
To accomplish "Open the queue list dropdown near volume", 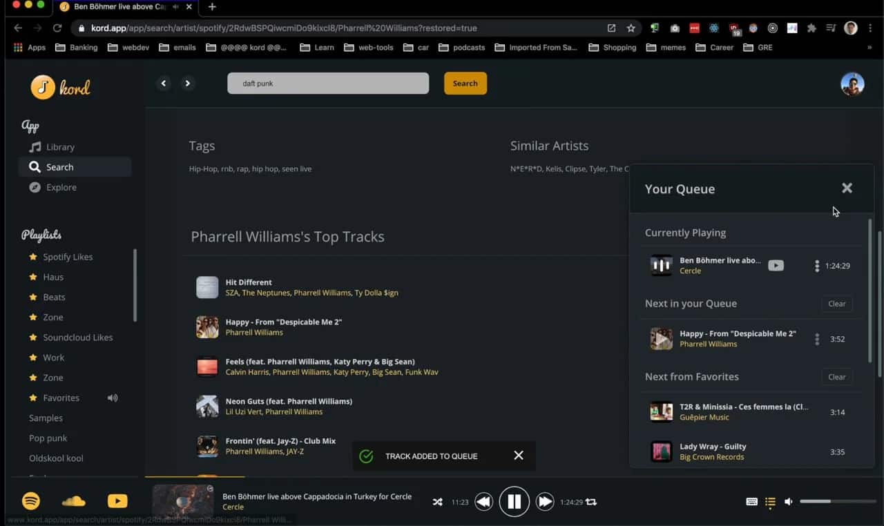I will (770, 502).
